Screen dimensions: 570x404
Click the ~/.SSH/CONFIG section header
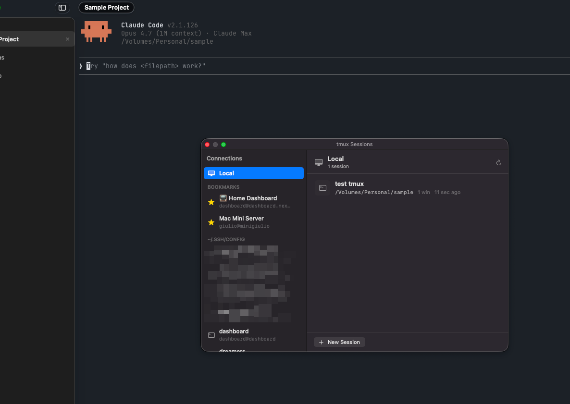(226, 239)
